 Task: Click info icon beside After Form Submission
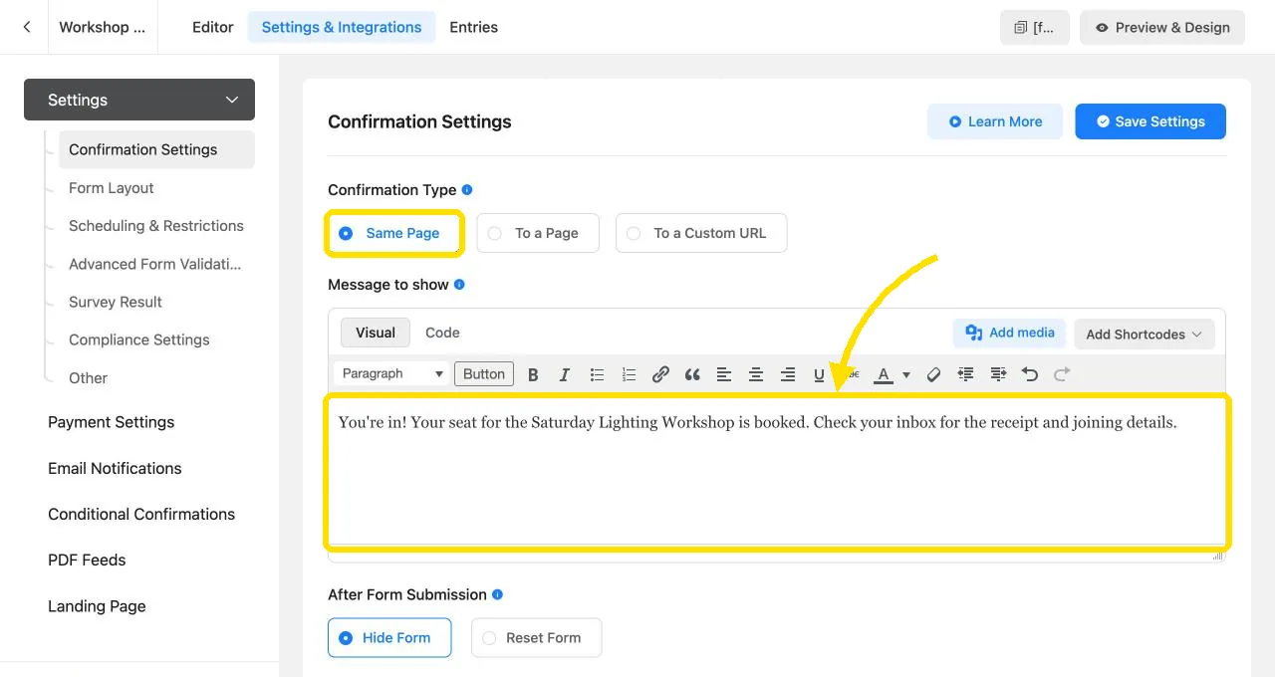pos(497,594)
